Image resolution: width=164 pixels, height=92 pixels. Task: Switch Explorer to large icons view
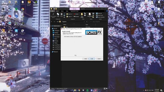click(x=107, y=89)
